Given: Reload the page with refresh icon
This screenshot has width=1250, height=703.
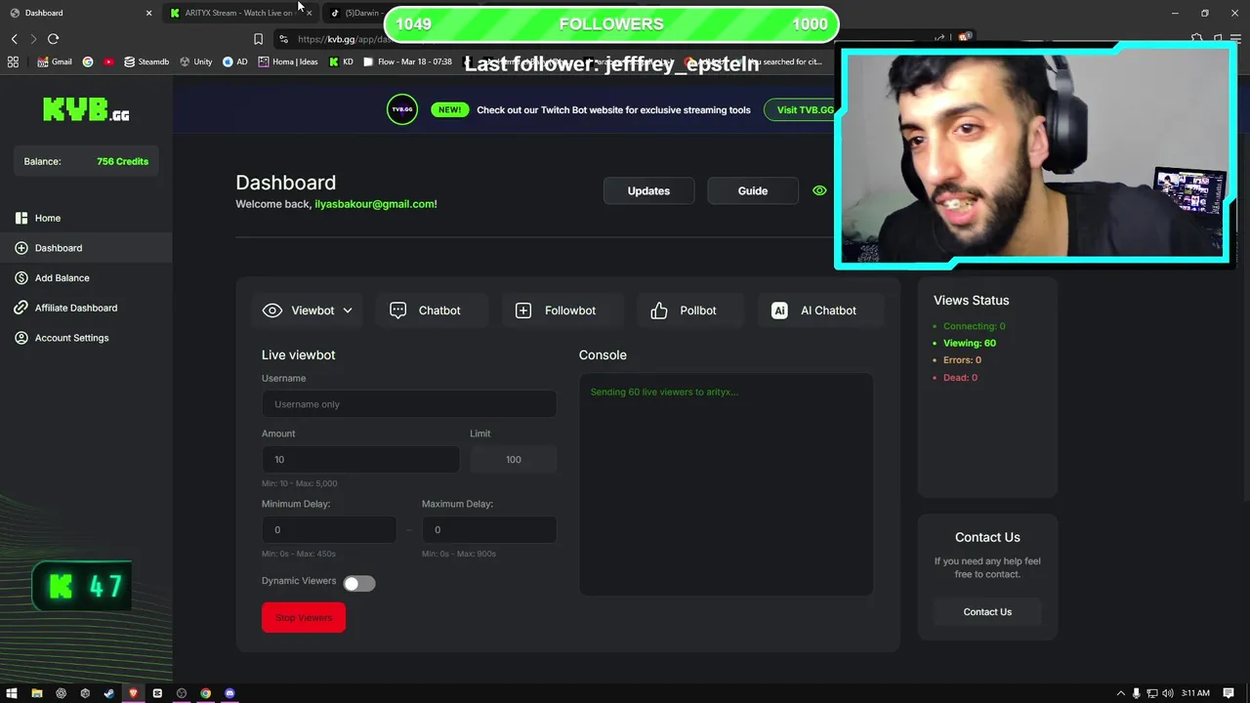Looking at the screenshot, I should tap(53, 39).
